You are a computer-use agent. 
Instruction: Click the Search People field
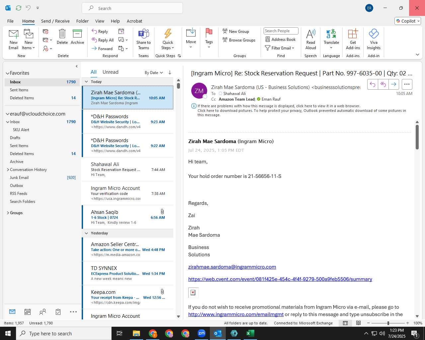click(x=281, y=31)
